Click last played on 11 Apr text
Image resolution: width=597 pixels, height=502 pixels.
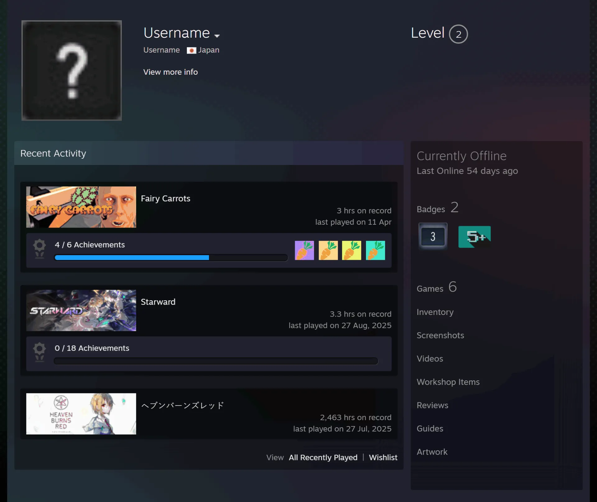pos(353,222)
